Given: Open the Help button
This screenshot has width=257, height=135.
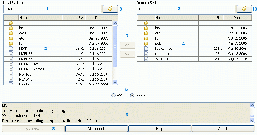Looking at the screenshot, I should 159,129.
